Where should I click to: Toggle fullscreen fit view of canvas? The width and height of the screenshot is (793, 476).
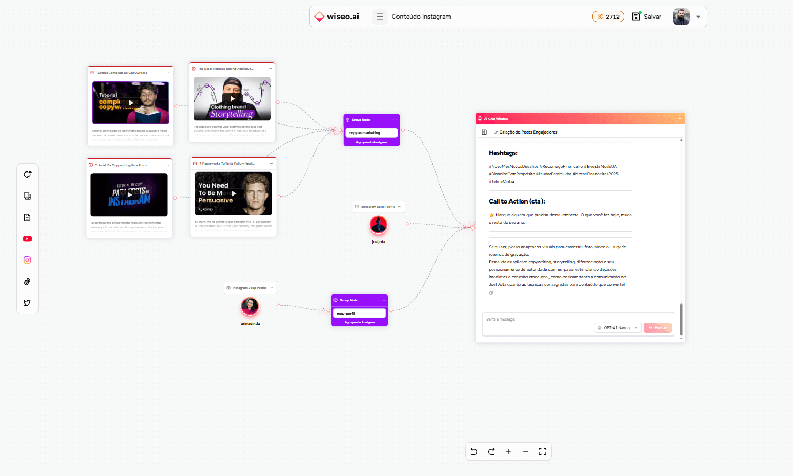543,451
